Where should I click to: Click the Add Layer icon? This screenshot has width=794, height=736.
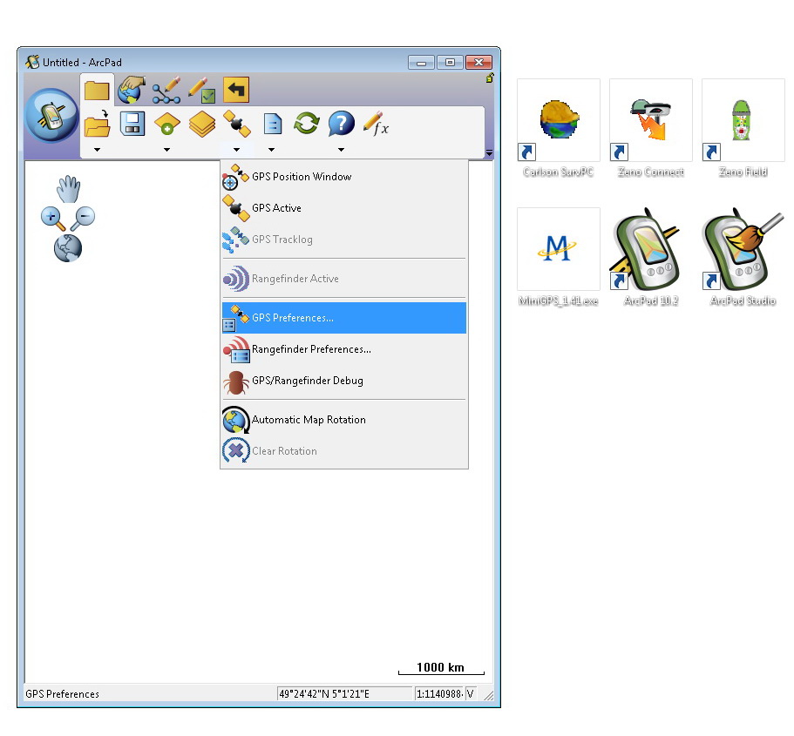pos(167,124)
